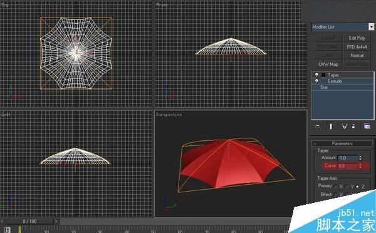Apply the Edit Poly modifier button

357,38
